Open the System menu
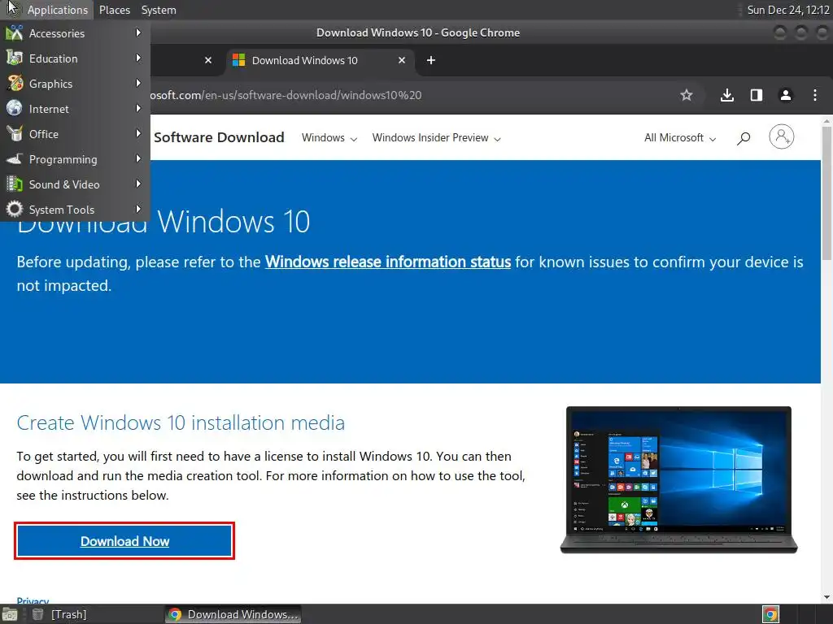The image size is (833, 624). point(159,10)
